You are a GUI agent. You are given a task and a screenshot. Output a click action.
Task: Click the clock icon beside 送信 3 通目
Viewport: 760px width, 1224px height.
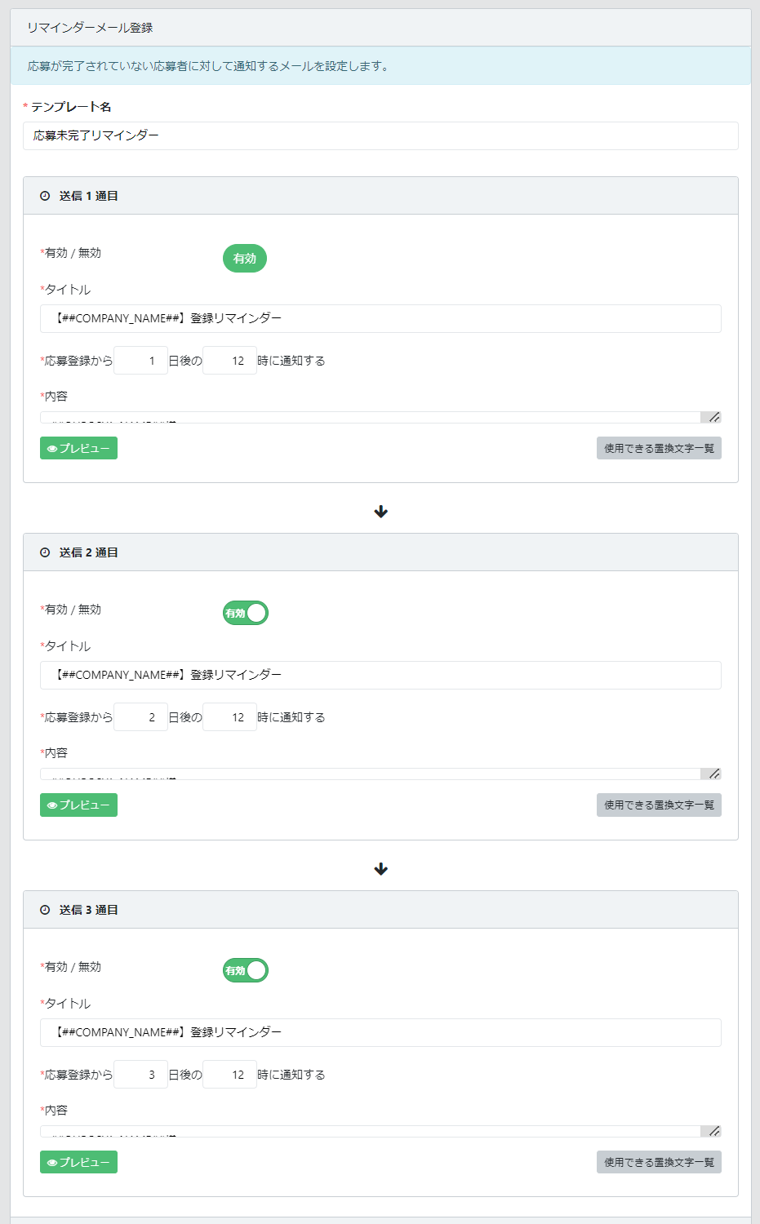[x=45, y=910]
